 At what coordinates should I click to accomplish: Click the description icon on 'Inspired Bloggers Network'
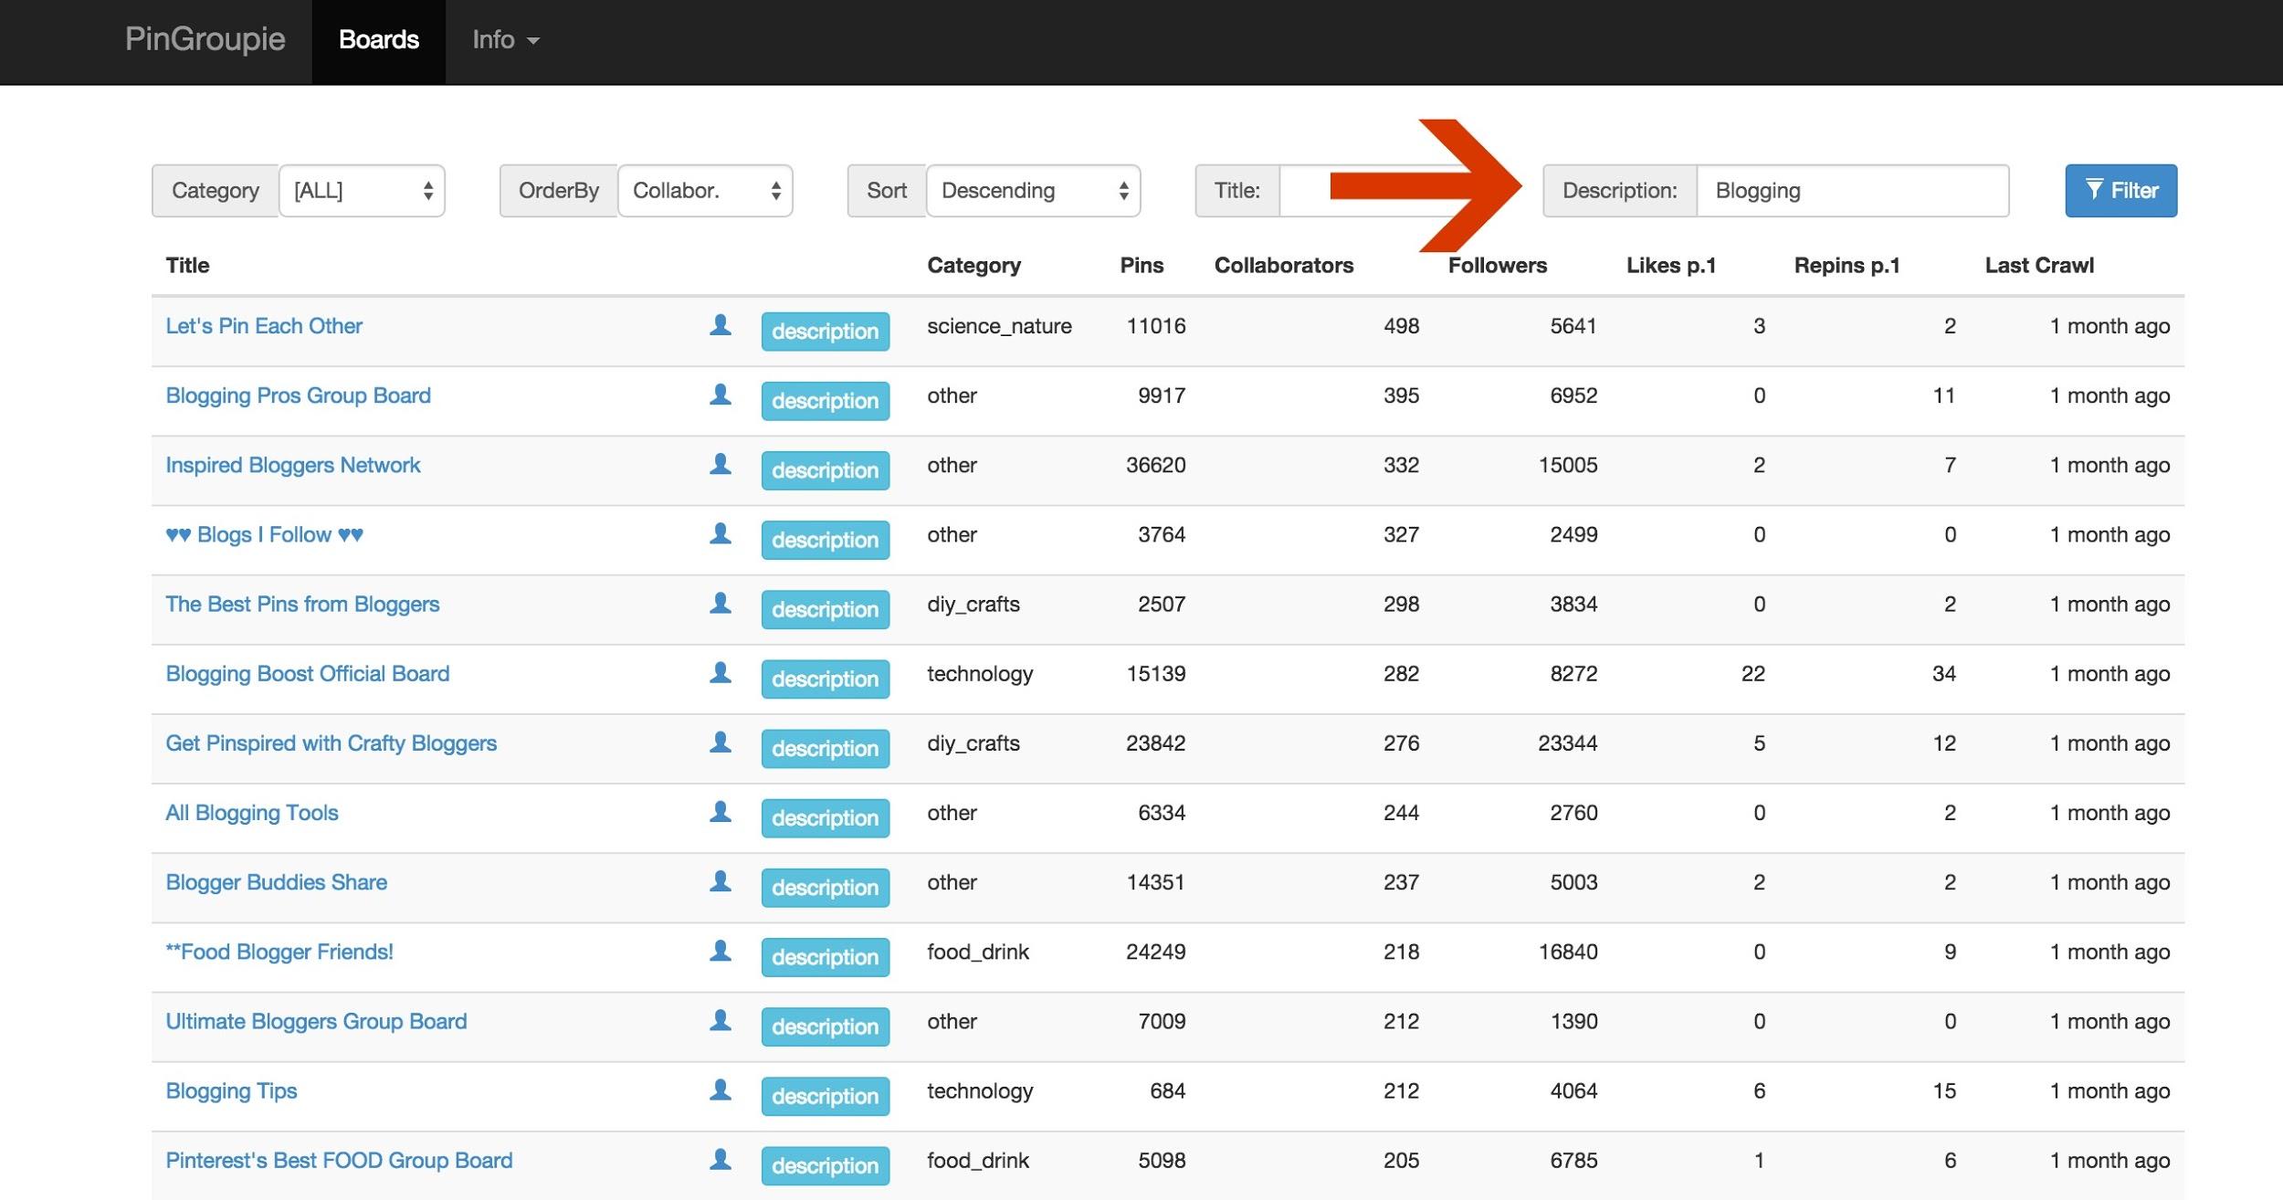(x=823, y=468)
